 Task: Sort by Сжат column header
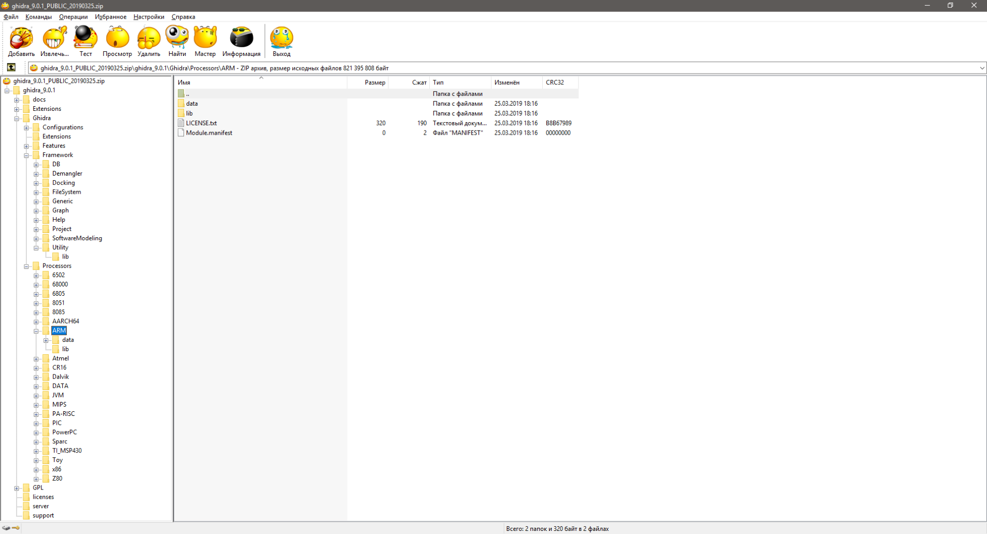click(409, 82)
